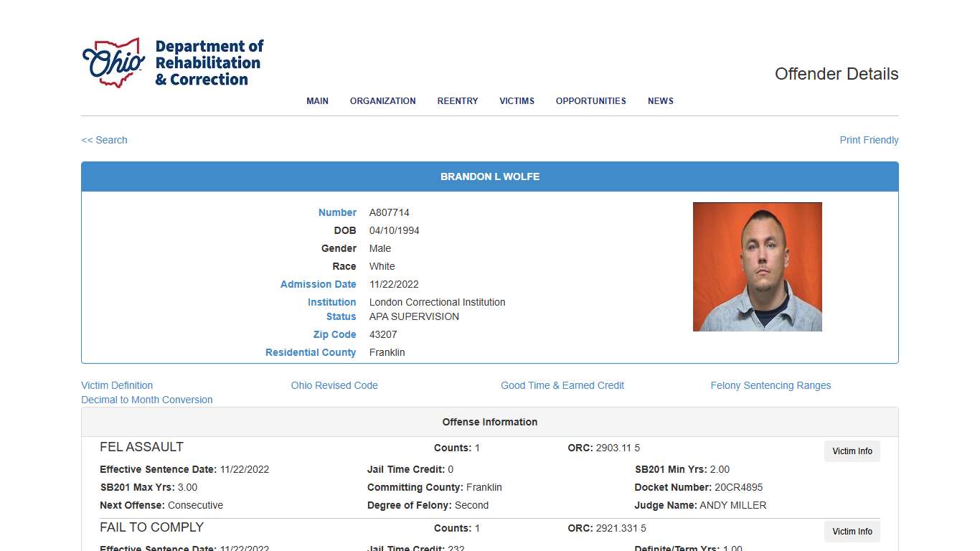Open the Residential County link
The height and width of the screenshot is (551, 980).
click(311, 352)
